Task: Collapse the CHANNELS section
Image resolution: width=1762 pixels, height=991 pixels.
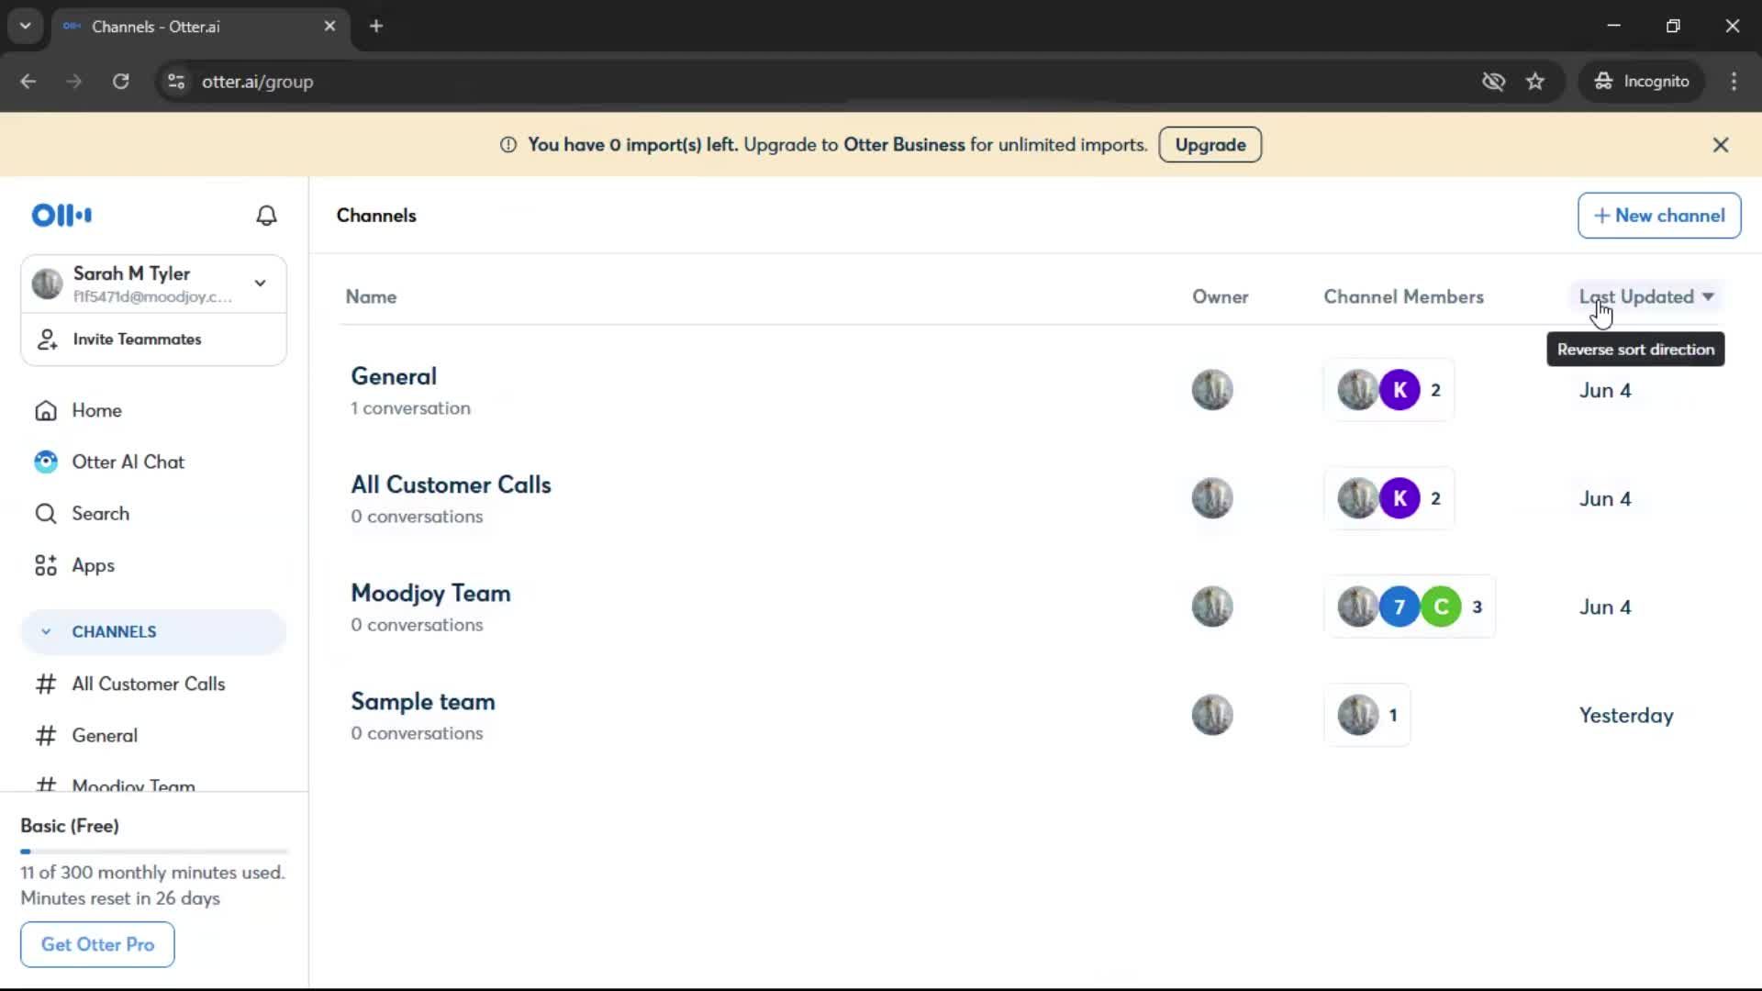Action: pos(46,632)
